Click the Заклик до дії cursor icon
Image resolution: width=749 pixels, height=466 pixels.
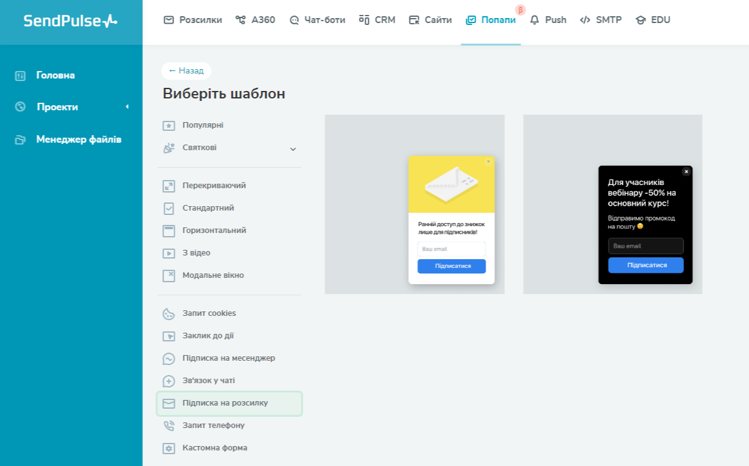point(169,336)
